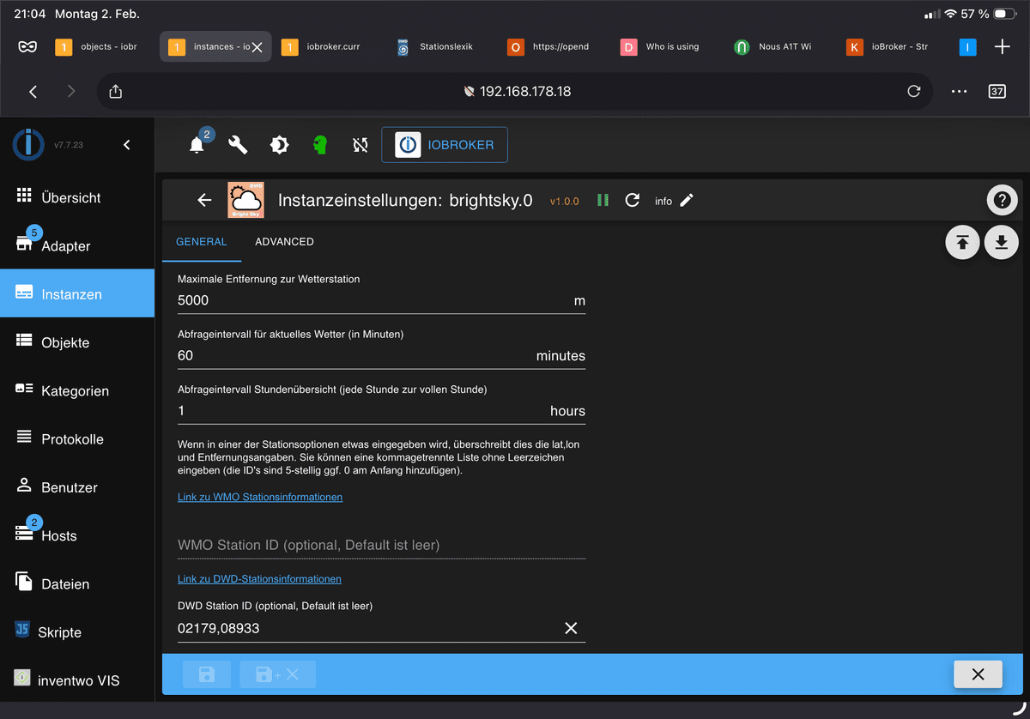Click the browser share icon
Image resolution: width=1030 pixels, height=719 pixels.
(116, 92)
